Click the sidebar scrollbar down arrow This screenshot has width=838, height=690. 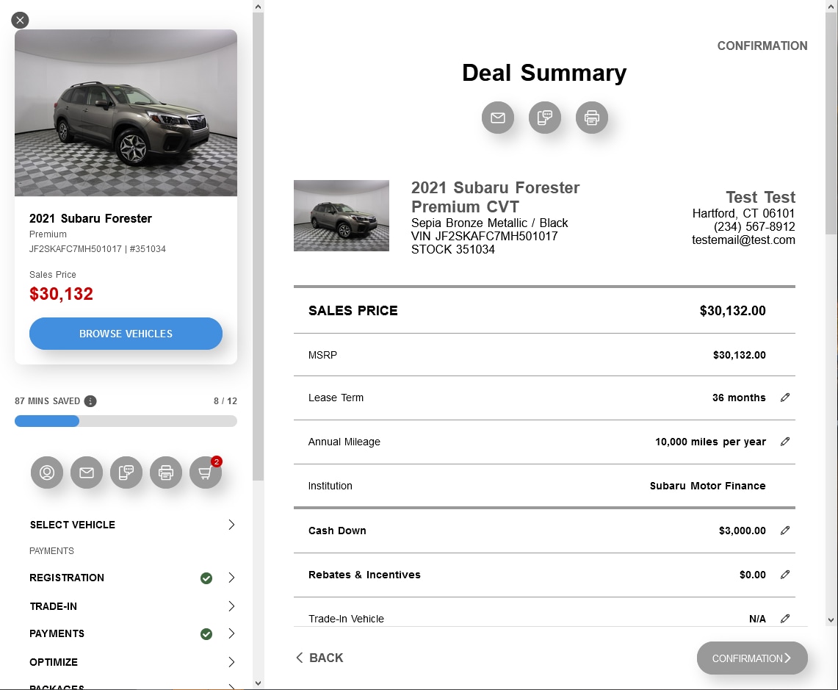click(x=258, y=683)
